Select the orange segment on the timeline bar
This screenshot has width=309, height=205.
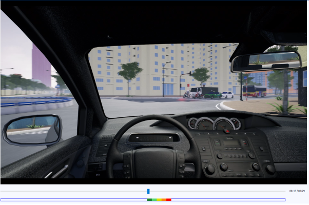[x=164, y=199]
